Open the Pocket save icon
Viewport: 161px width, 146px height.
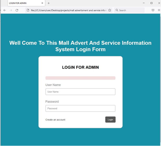(153, 10)
